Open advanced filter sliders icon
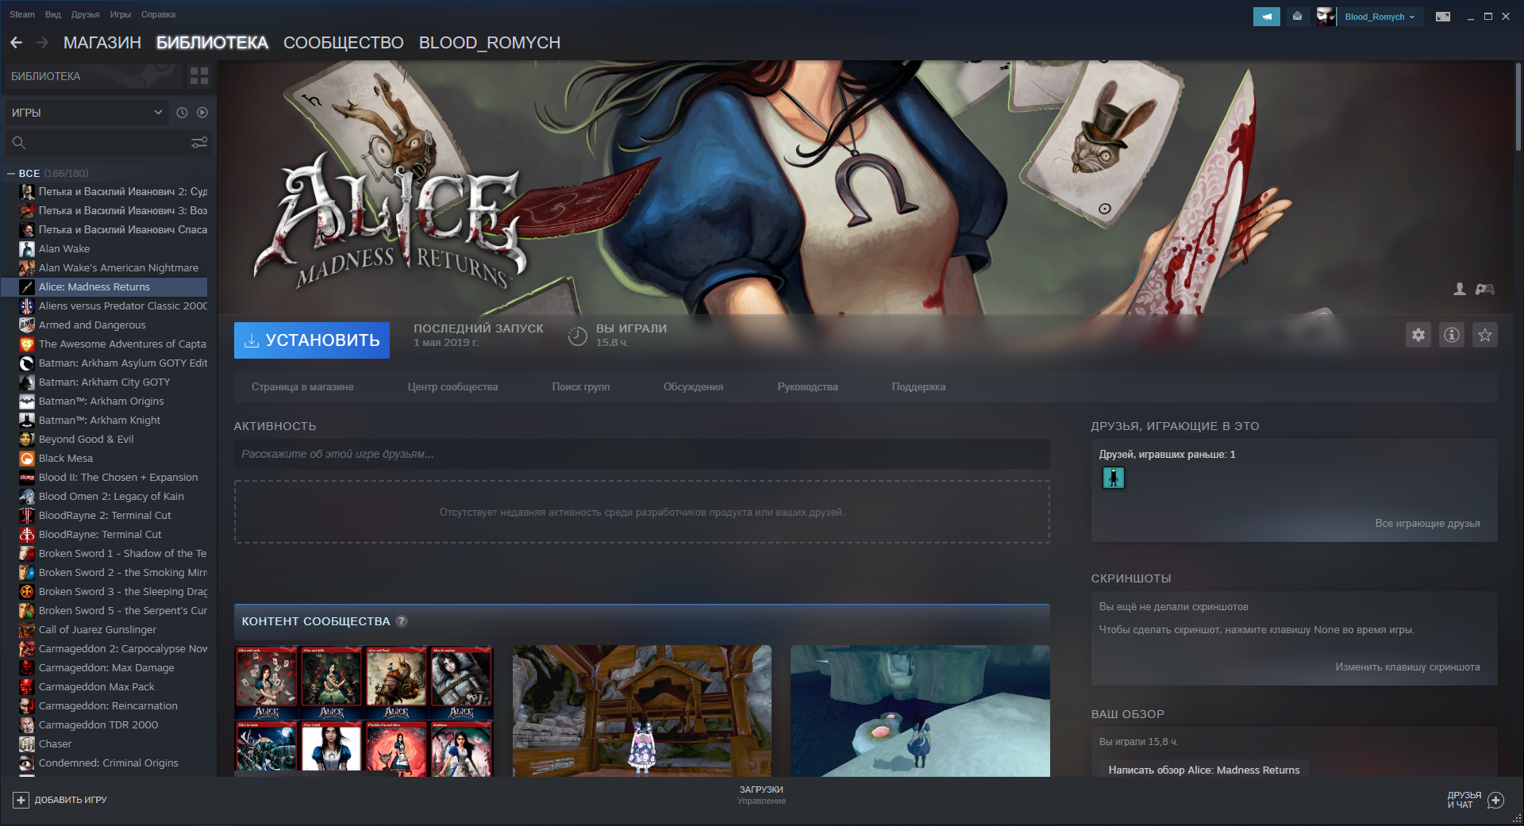Image resolution: width=1524 pixels, height=826 pixels. tap(199, 143)
